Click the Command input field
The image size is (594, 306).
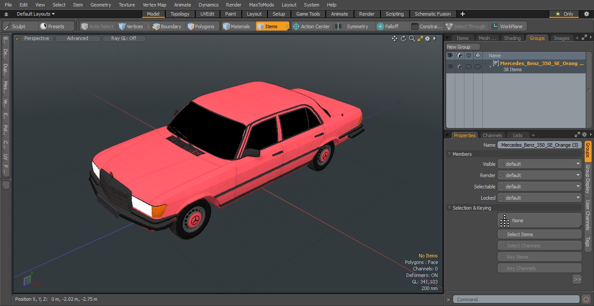516,299
